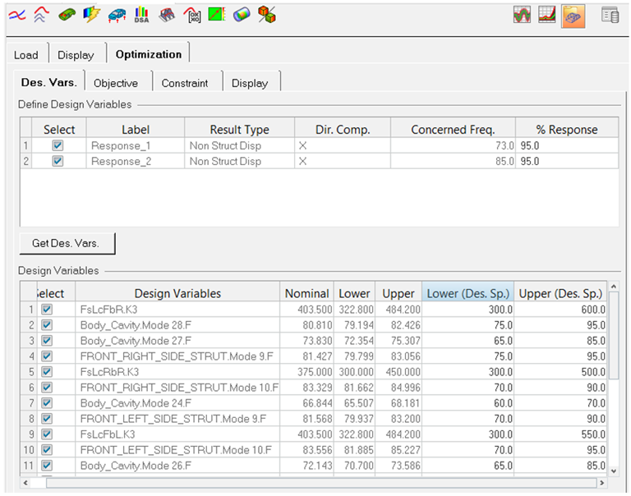Click the blue car with red arrows icon
631x496 pixels.
pos(117,14)
